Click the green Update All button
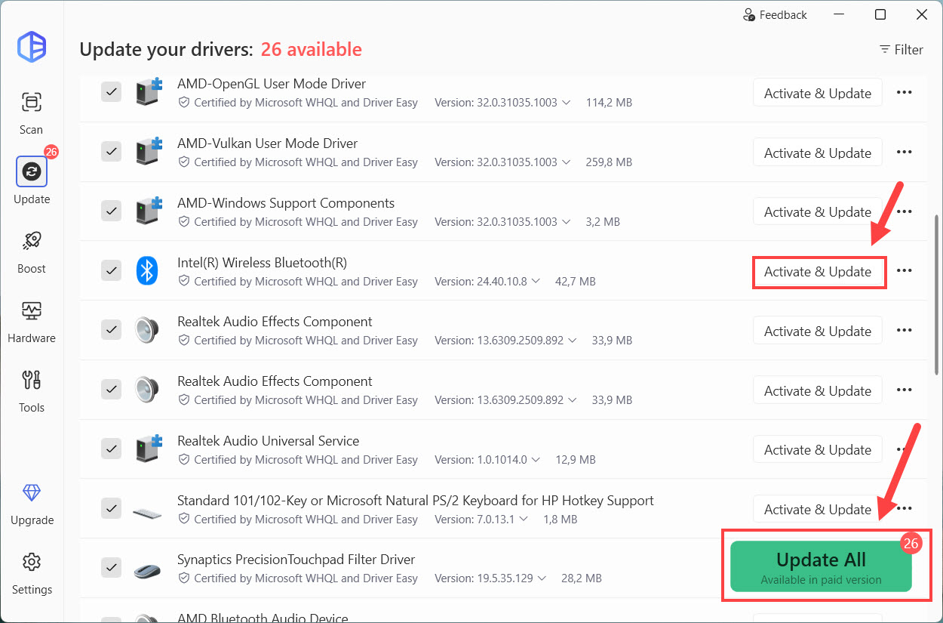This screenshot has height=623, width=943. [x=821, y=566]
